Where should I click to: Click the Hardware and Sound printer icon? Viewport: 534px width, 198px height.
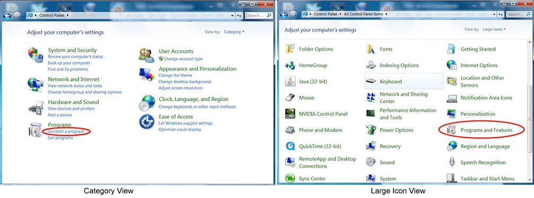tap(36, 108)
